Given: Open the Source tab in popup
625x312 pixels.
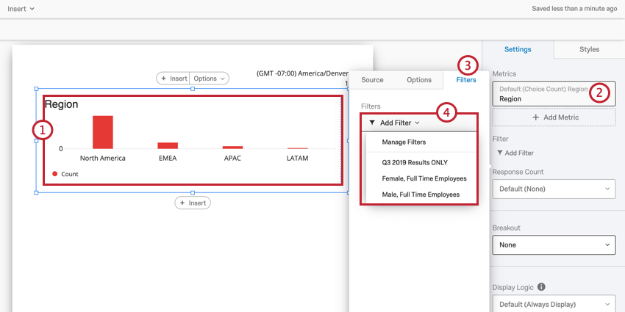Looking at the screenshot, I should point(372,80).
